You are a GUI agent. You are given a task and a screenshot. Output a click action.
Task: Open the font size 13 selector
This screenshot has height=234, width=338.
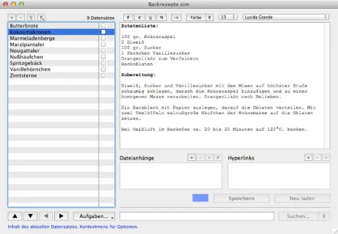pyautogui.click(x=228, y=17)
